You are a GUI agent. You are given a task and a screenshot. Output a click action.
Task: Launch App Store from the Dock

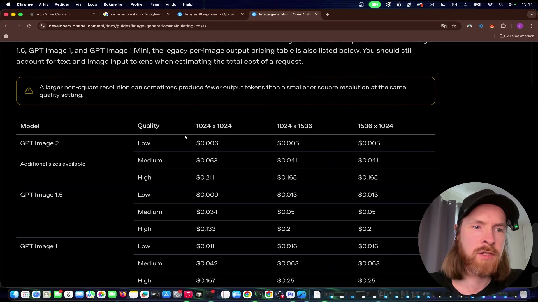(x=166, y=294)
